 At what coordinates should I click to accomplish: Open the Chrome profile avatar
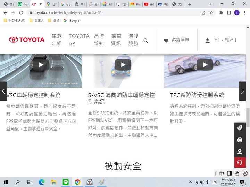coord(237,13)
